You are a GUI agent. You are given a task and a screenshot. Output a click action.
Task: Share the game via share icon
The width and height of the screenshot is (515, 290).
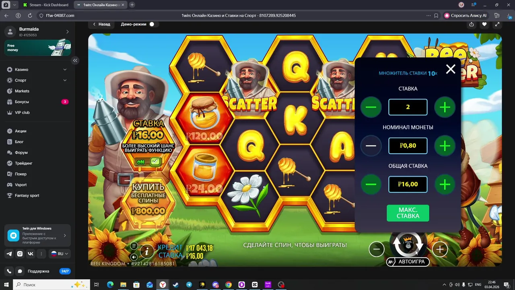tap(471, 24)
